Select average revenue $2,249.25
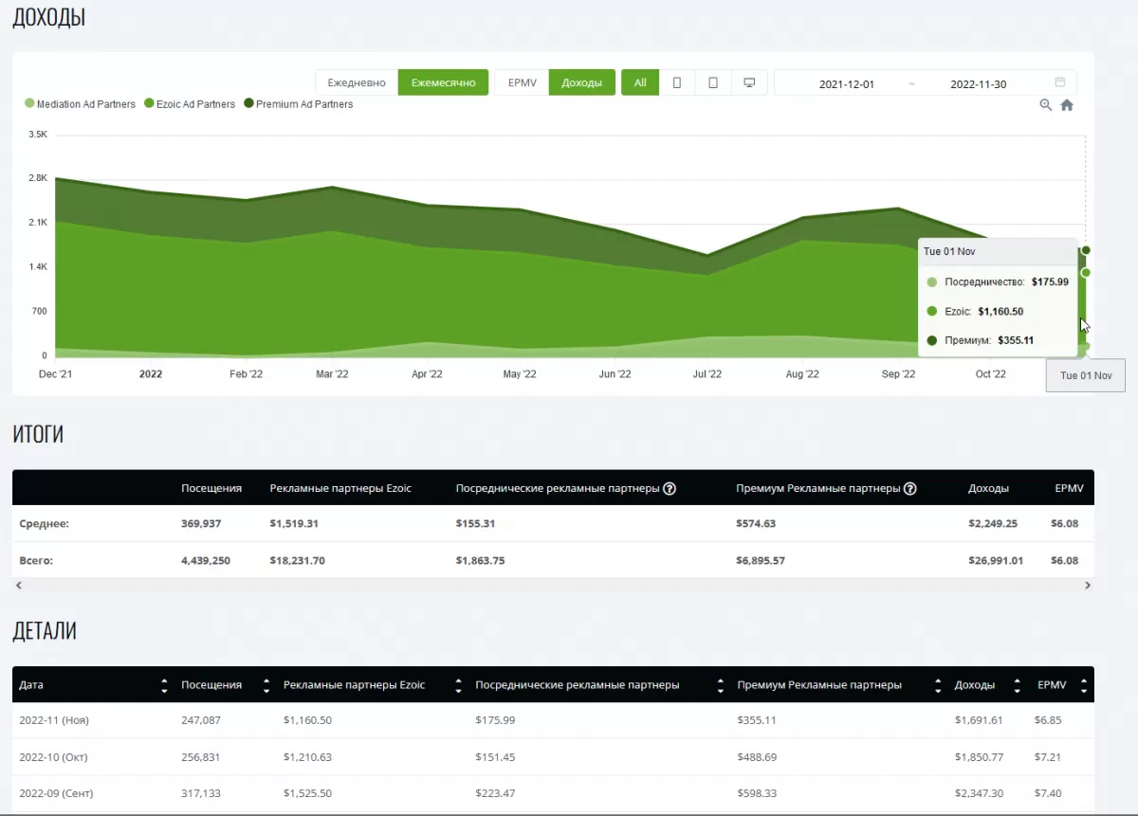This screenshot has height=816, width=1138. [x=993, y=523]
